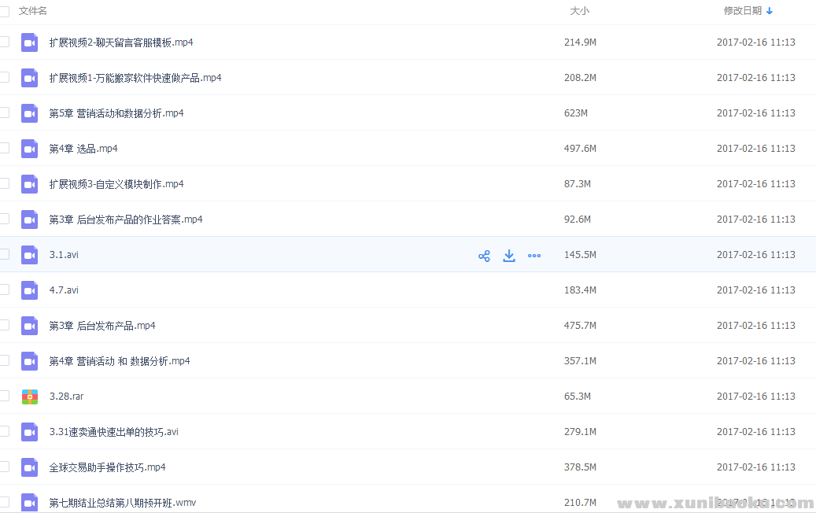Click the video icon of 全球交易助手操作技巧.mp4
This screenshot has height=513, width=816.
click(30, 467)
